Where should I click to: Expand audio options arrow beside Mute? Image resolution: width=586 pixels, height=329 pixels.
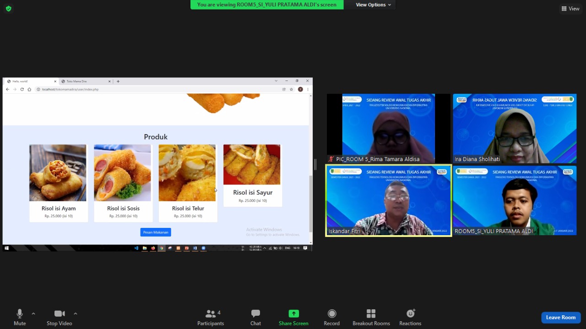pyautogui.click(x=33, y=313)
